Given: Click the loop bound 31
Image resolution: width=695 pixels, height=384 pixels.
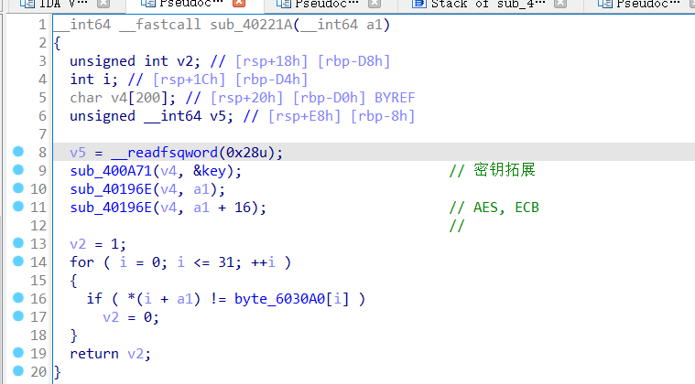Looking at the screenshot, I should (226, 262).
